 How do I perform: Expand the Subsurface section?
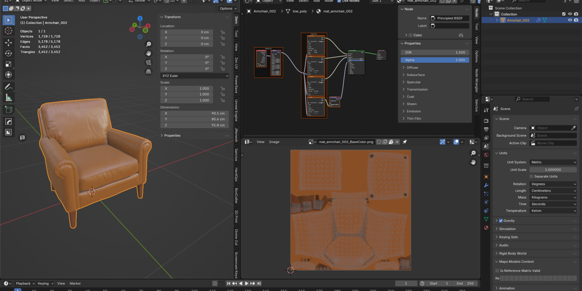(x=416, y=75)
